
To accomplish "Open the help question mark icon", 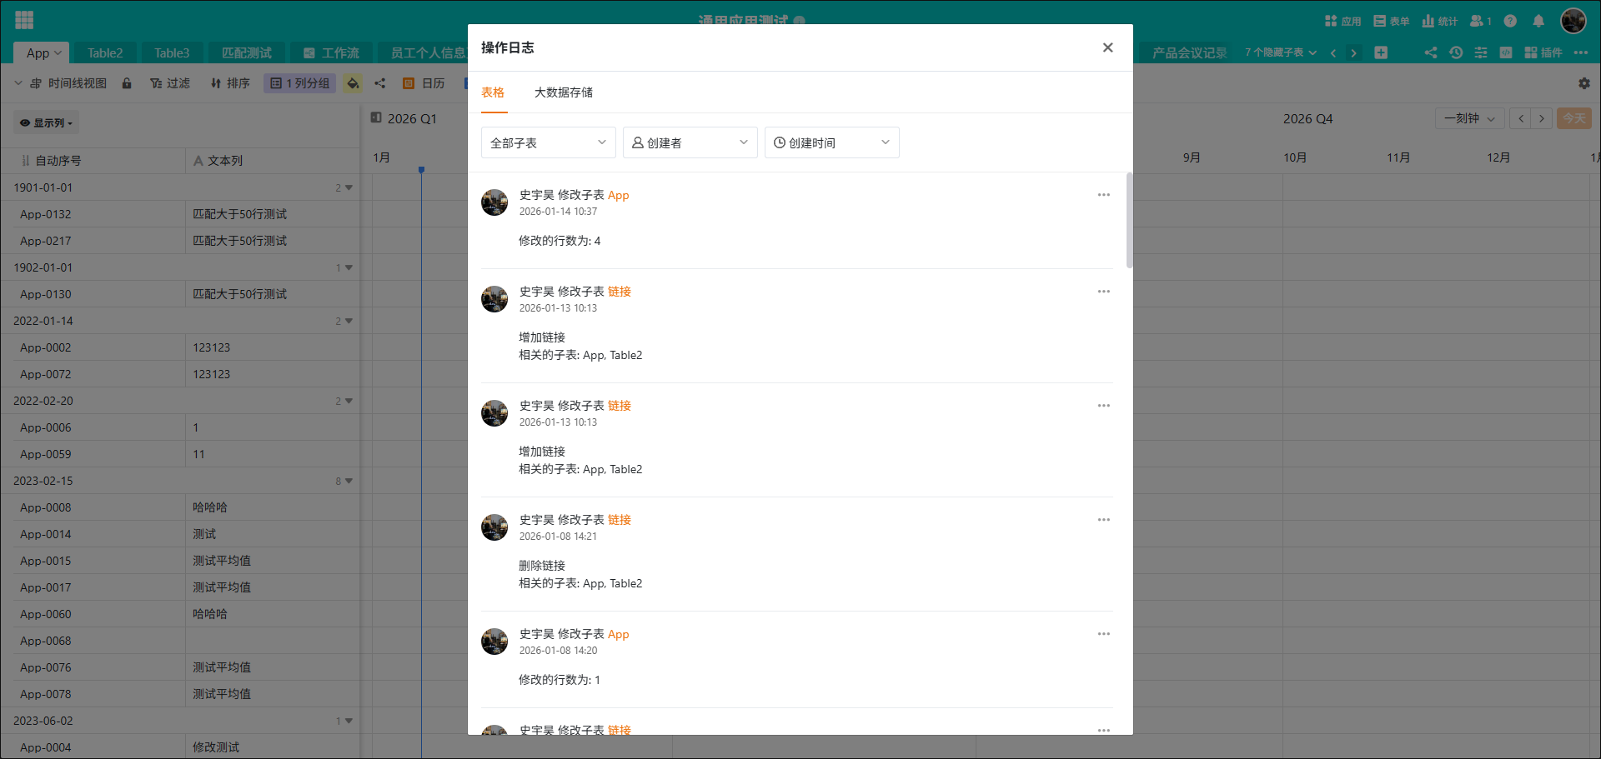I will 1510,21.
